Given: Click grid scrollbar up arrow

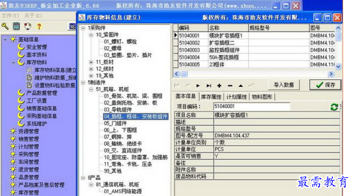Looking at the screenshot, I should 338,28.
